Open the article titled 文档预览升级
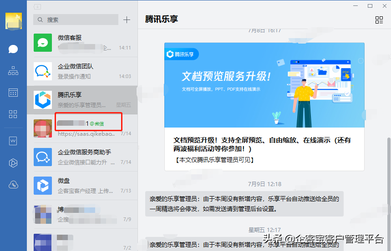 click(262, 144)
